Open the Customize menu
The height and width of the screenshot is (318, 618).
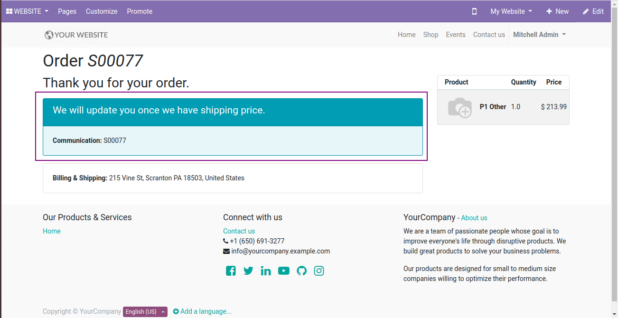coord(102,11)
